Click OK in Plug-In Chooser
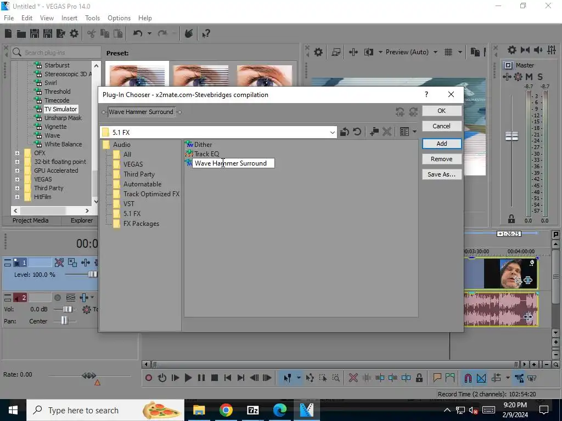The height and width of the screenshot is (421, 562). point(442,111)
